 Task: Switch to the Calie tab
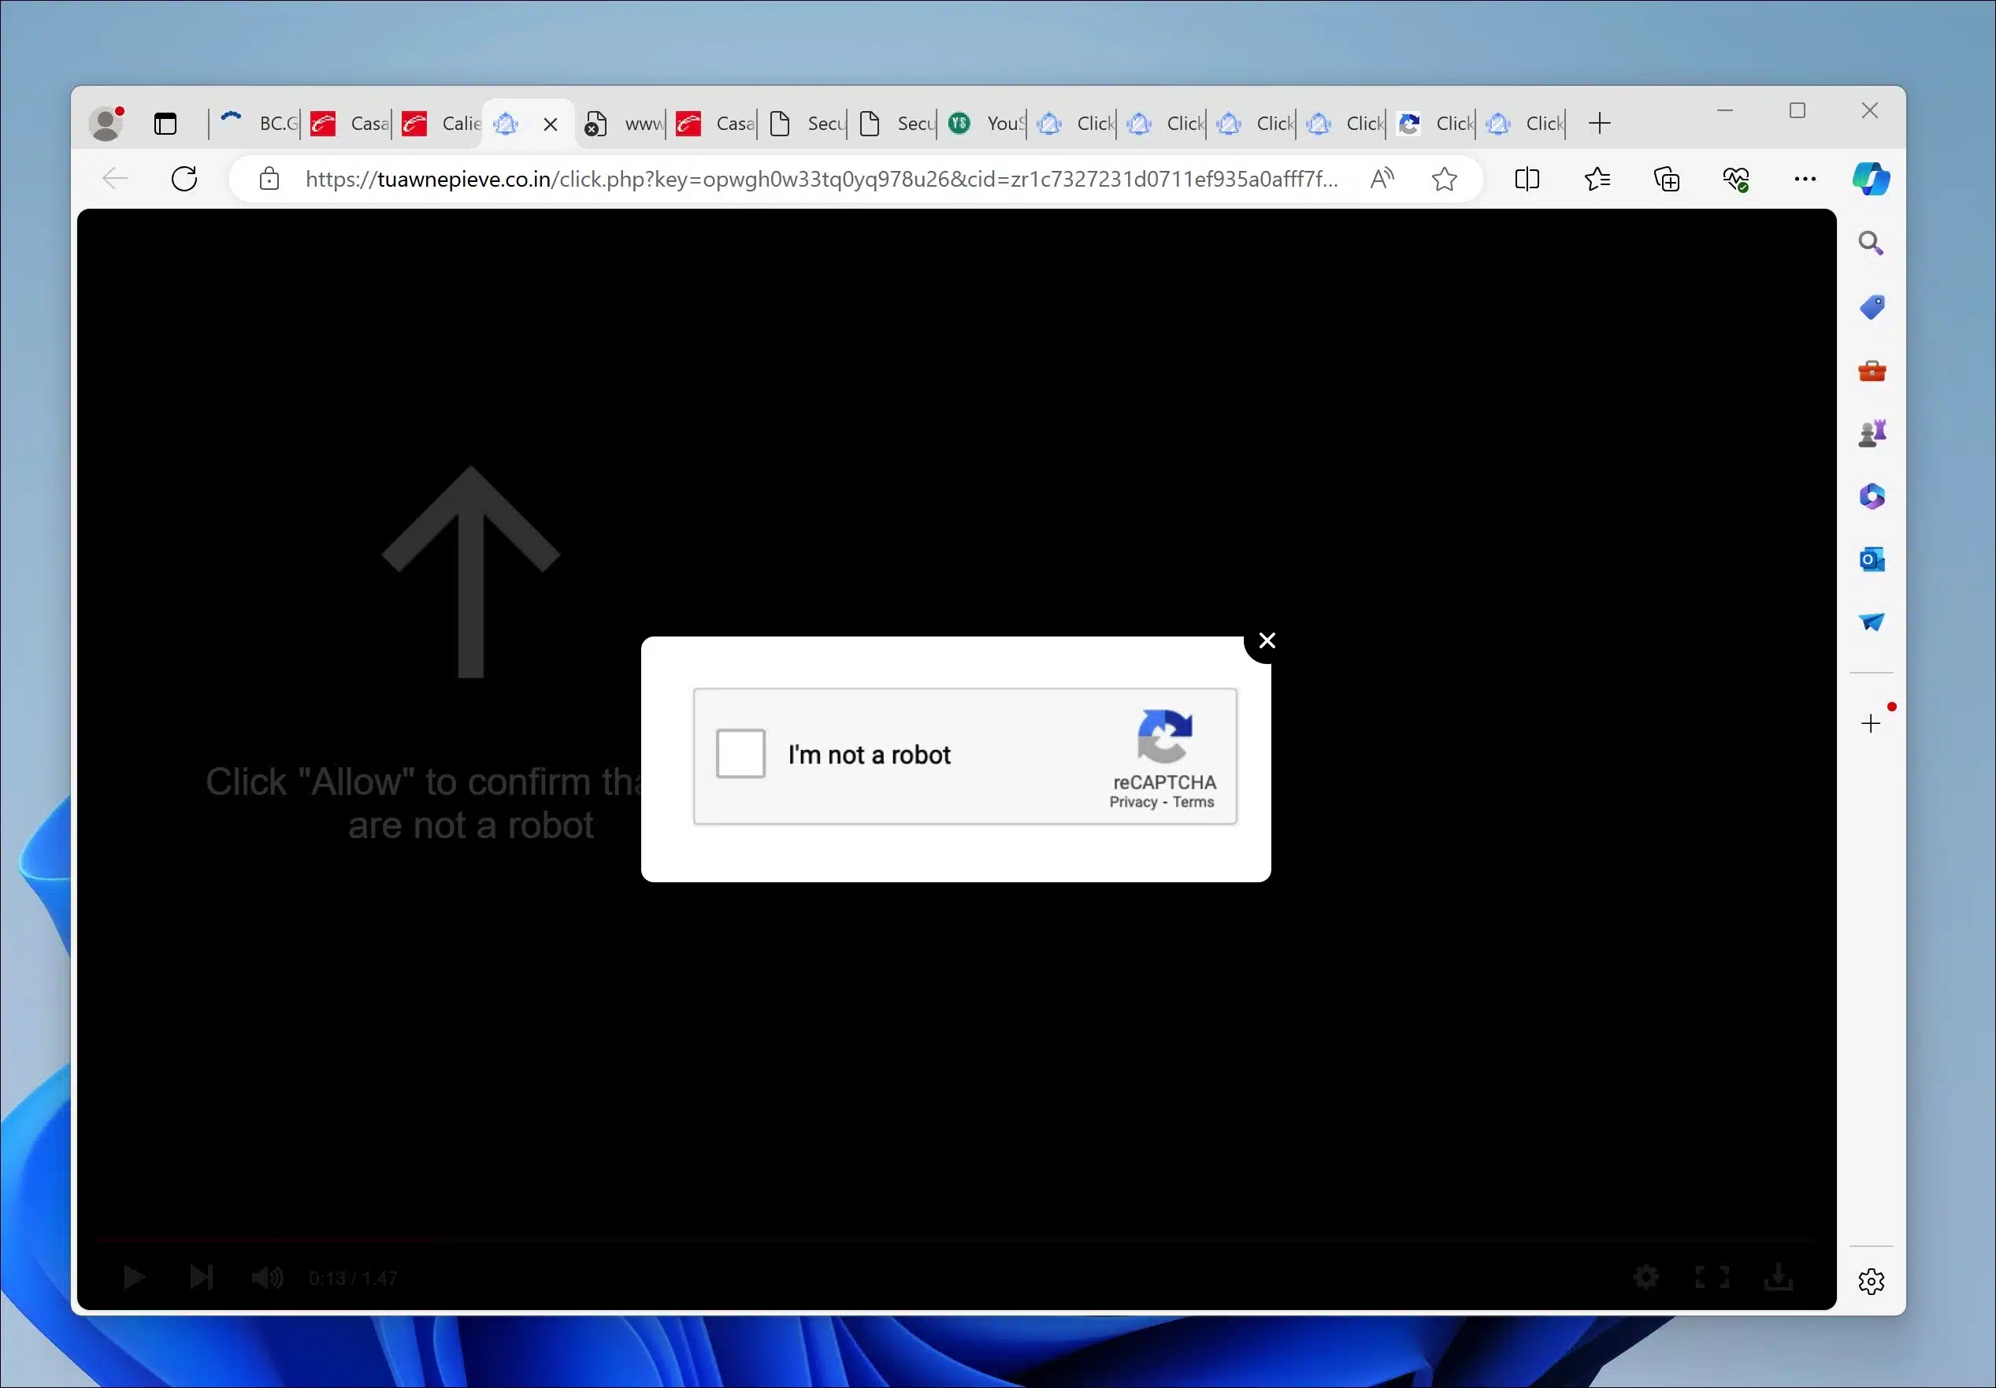click(x=441, y=124)
